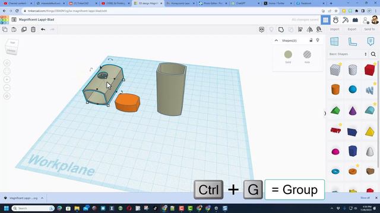Screen dimensions: 380x213
Task: Click the Group shapes icon
Action: click(281, 30)
